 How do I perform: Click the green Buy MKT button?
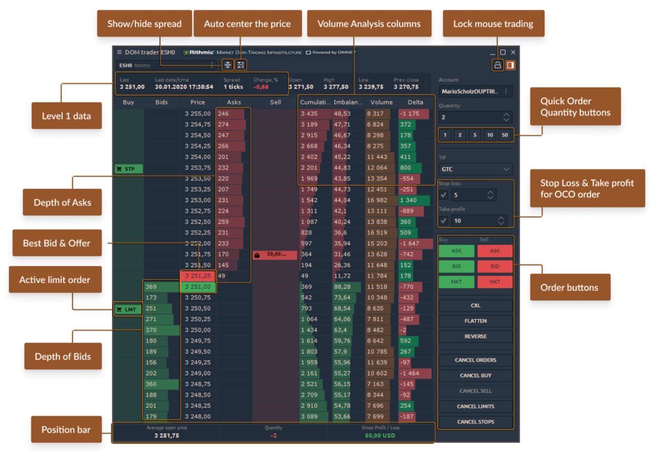[456, 282]
